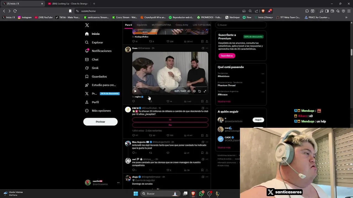Expand hidden bookmarks chevron
353x198 pixels.
click(x=346, y=17)
